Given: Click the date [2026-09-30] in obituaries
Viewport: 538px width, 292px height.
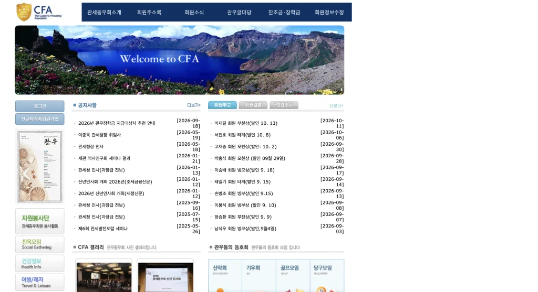Looking at the screenshot, I should click(x=332, y=146).
